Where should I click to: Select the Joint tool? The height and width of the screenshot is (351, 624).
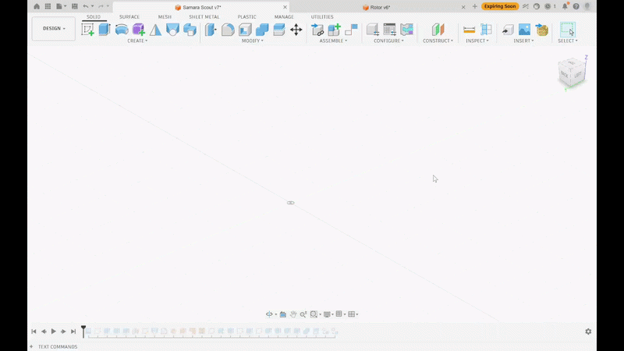[351, 30]
